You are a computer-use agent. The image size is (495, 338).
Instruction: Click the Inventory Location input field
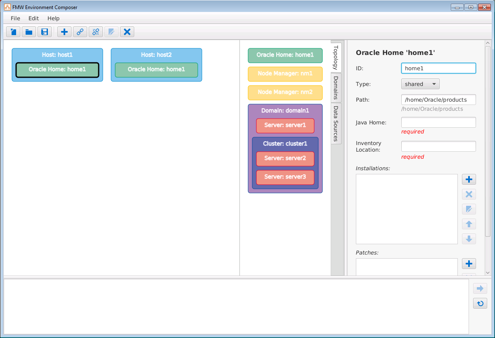pyautogui.click(x=438, y=146)
